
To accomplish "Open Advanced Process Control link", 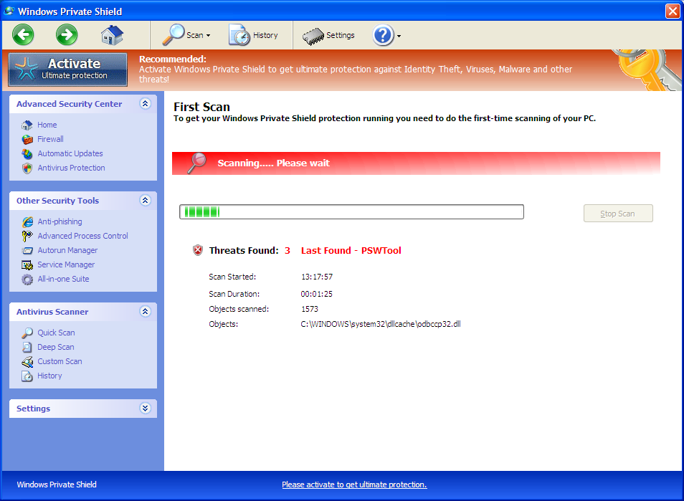I will [82, 236].
